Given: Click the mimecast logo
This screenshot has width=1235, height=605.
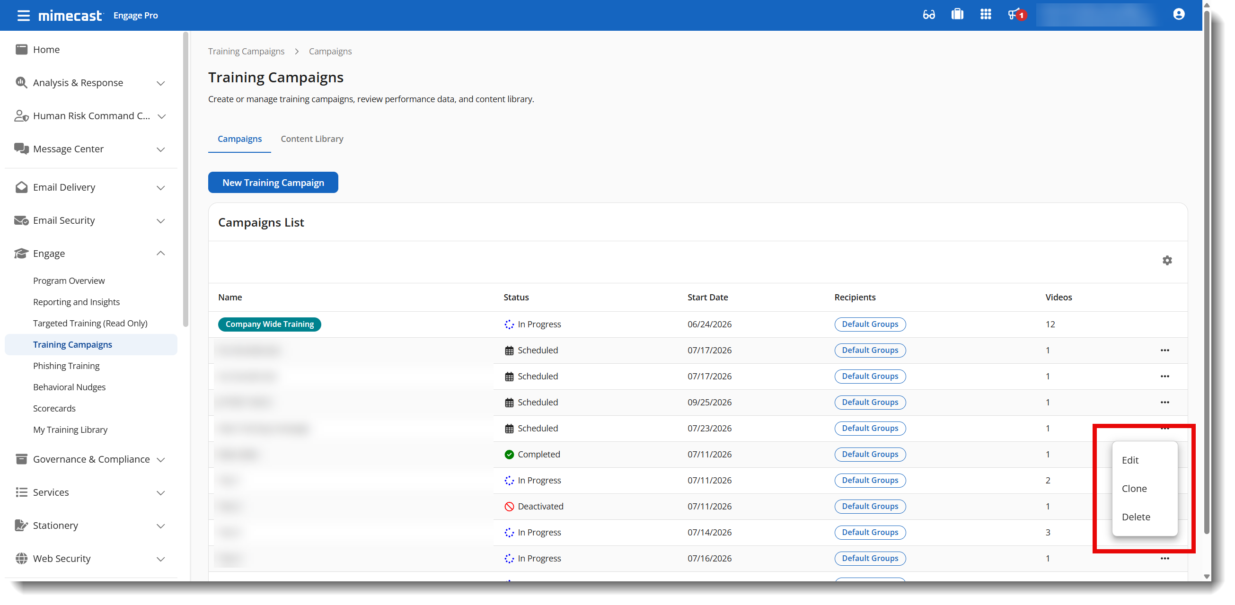Looking at the screenshot, I should pyautogui.click(x=71, y=15).
